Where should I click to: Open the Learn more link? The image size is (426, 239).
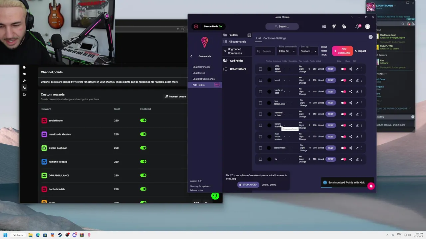click(171, 82)
